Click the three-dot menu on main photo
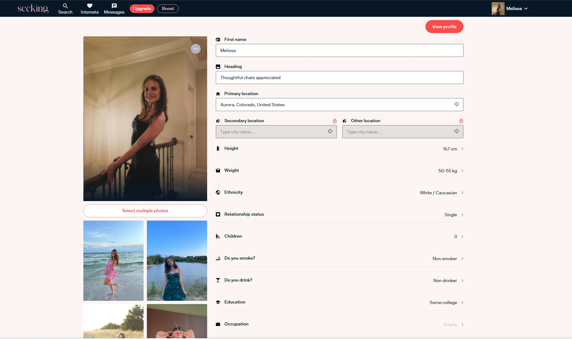 click(195, 49)
